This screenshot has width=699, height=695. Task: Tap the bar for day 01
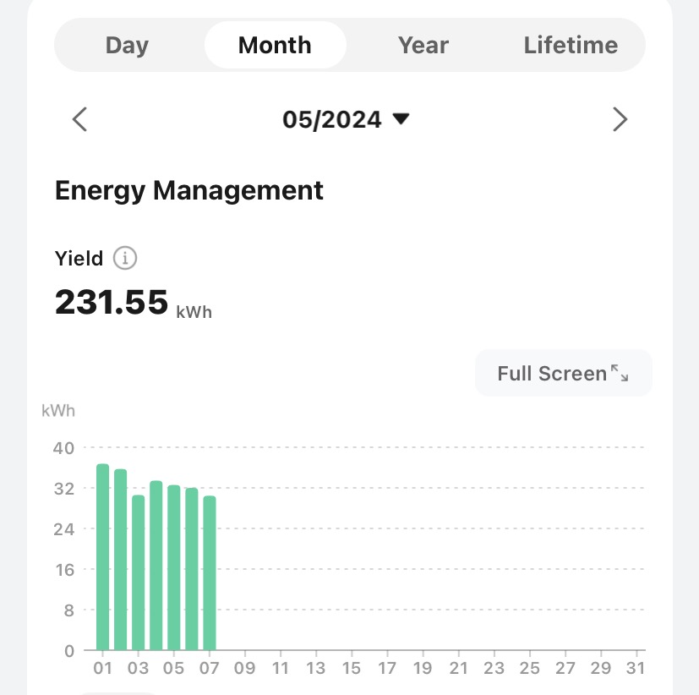102,558
